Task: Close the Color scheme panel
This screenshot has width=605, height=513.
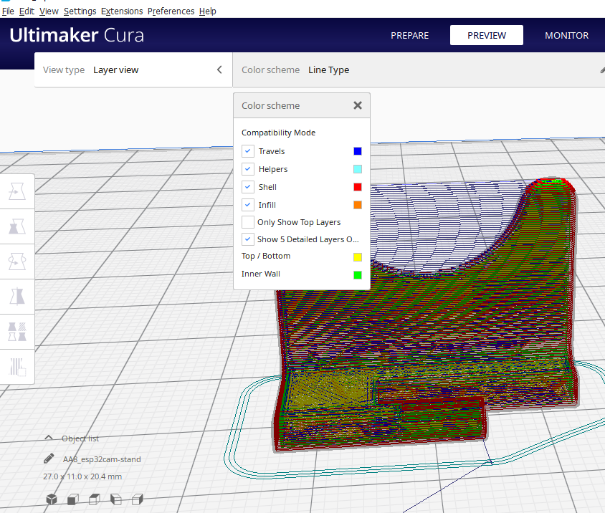Action: click(x=358, y=105)
